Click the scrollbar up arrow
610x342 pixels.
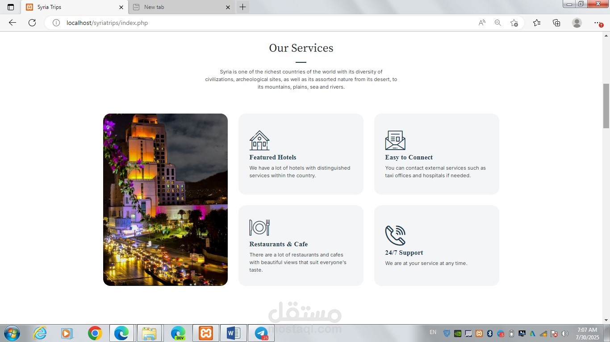[x=606, y=35]
